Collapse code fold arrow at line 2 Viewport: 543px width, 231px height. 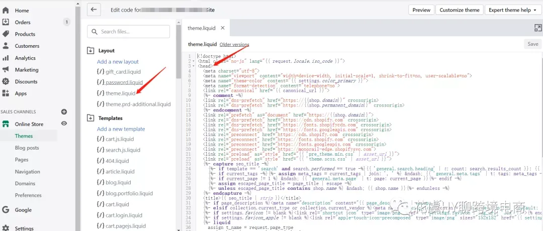[x=194, y=61]
